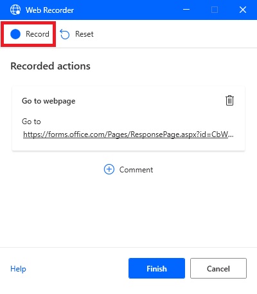The width and height of the screenshot is (257, 294).
Task: Click the Web Recorder title text
Action: pos(49,10)
